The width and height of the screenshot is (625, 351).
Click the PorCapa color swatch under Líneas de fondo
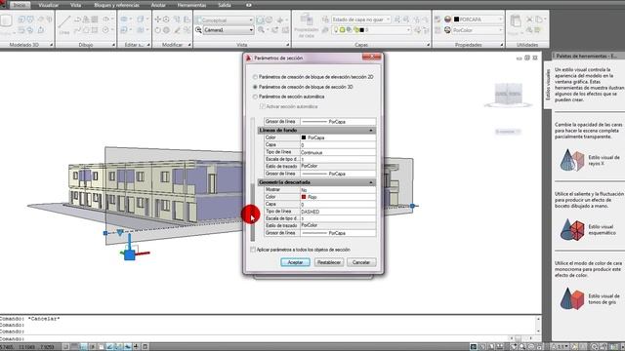[x=304, y=137]
